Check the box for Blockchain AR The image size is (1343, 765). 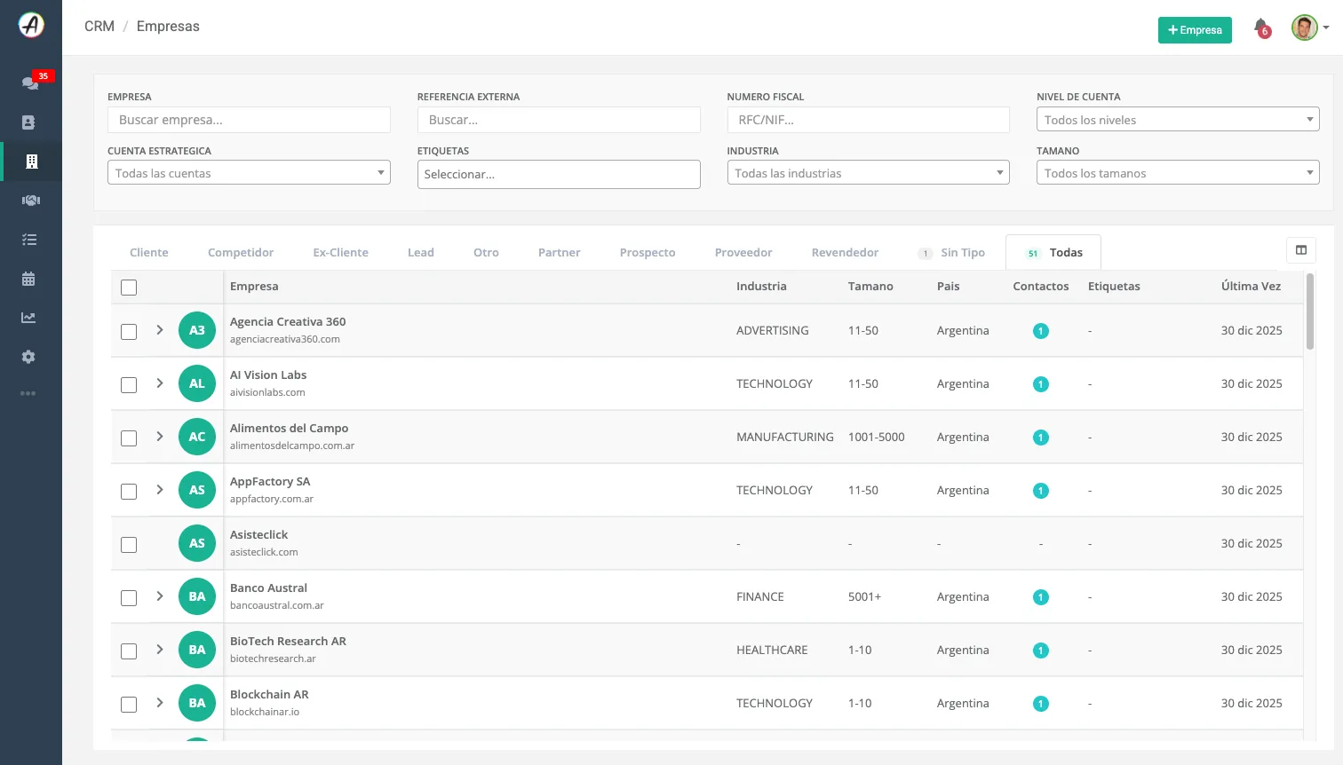click(x=129, y=705)
